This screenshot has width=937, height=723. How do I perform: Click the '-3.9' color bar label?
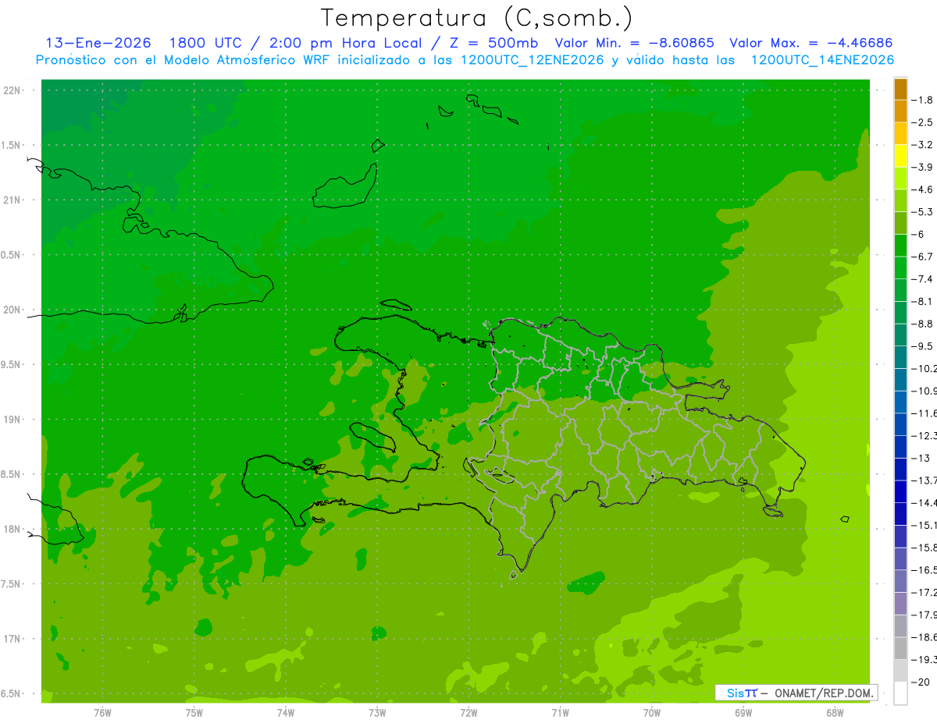click(921, 167)
